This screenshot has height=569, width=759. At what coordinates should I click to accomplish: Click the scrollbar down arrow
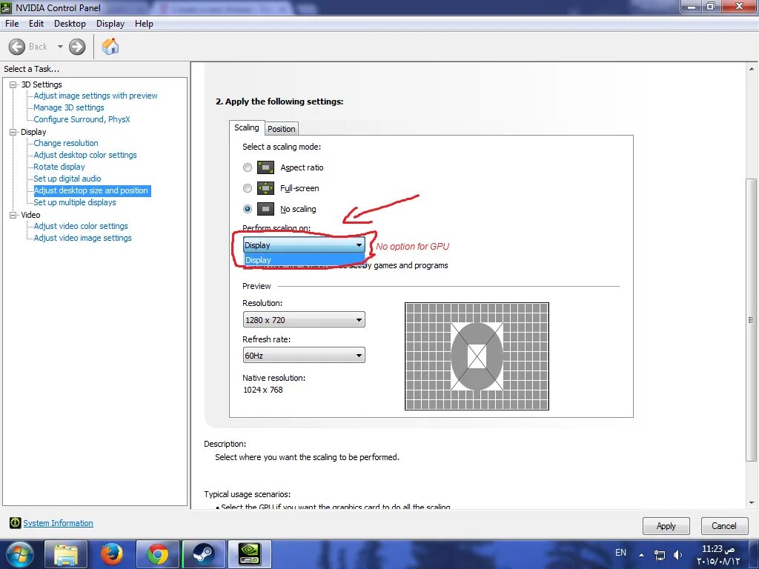[752, 503]
